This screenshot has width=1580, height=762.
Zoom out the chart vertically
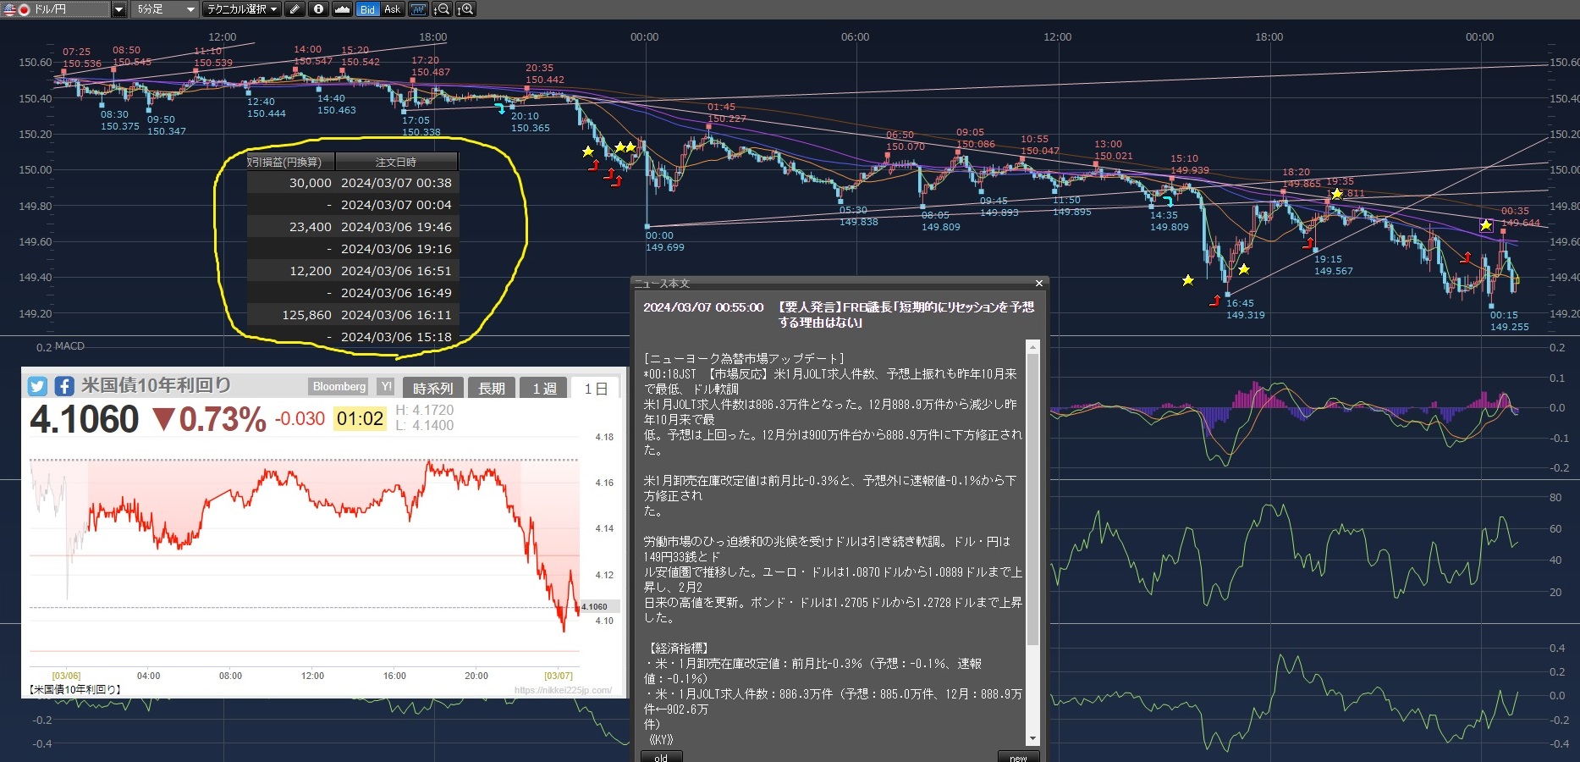click(x=442, y=9)
